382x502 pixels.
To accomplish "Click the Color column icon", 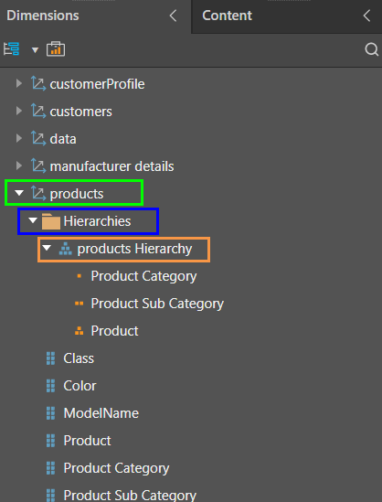I will click(x=50, y=386).
